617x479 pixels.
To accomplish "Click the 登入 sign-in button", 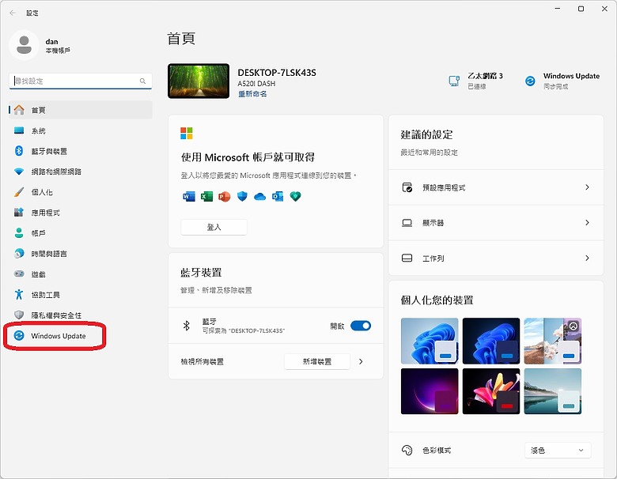I will [x=214, y=227].
